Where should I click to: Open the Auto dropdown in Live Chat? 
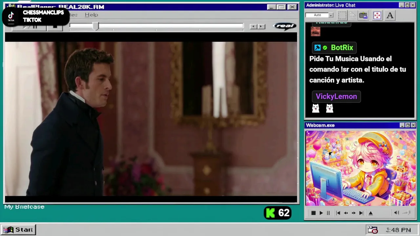click(x=331, y=15)
